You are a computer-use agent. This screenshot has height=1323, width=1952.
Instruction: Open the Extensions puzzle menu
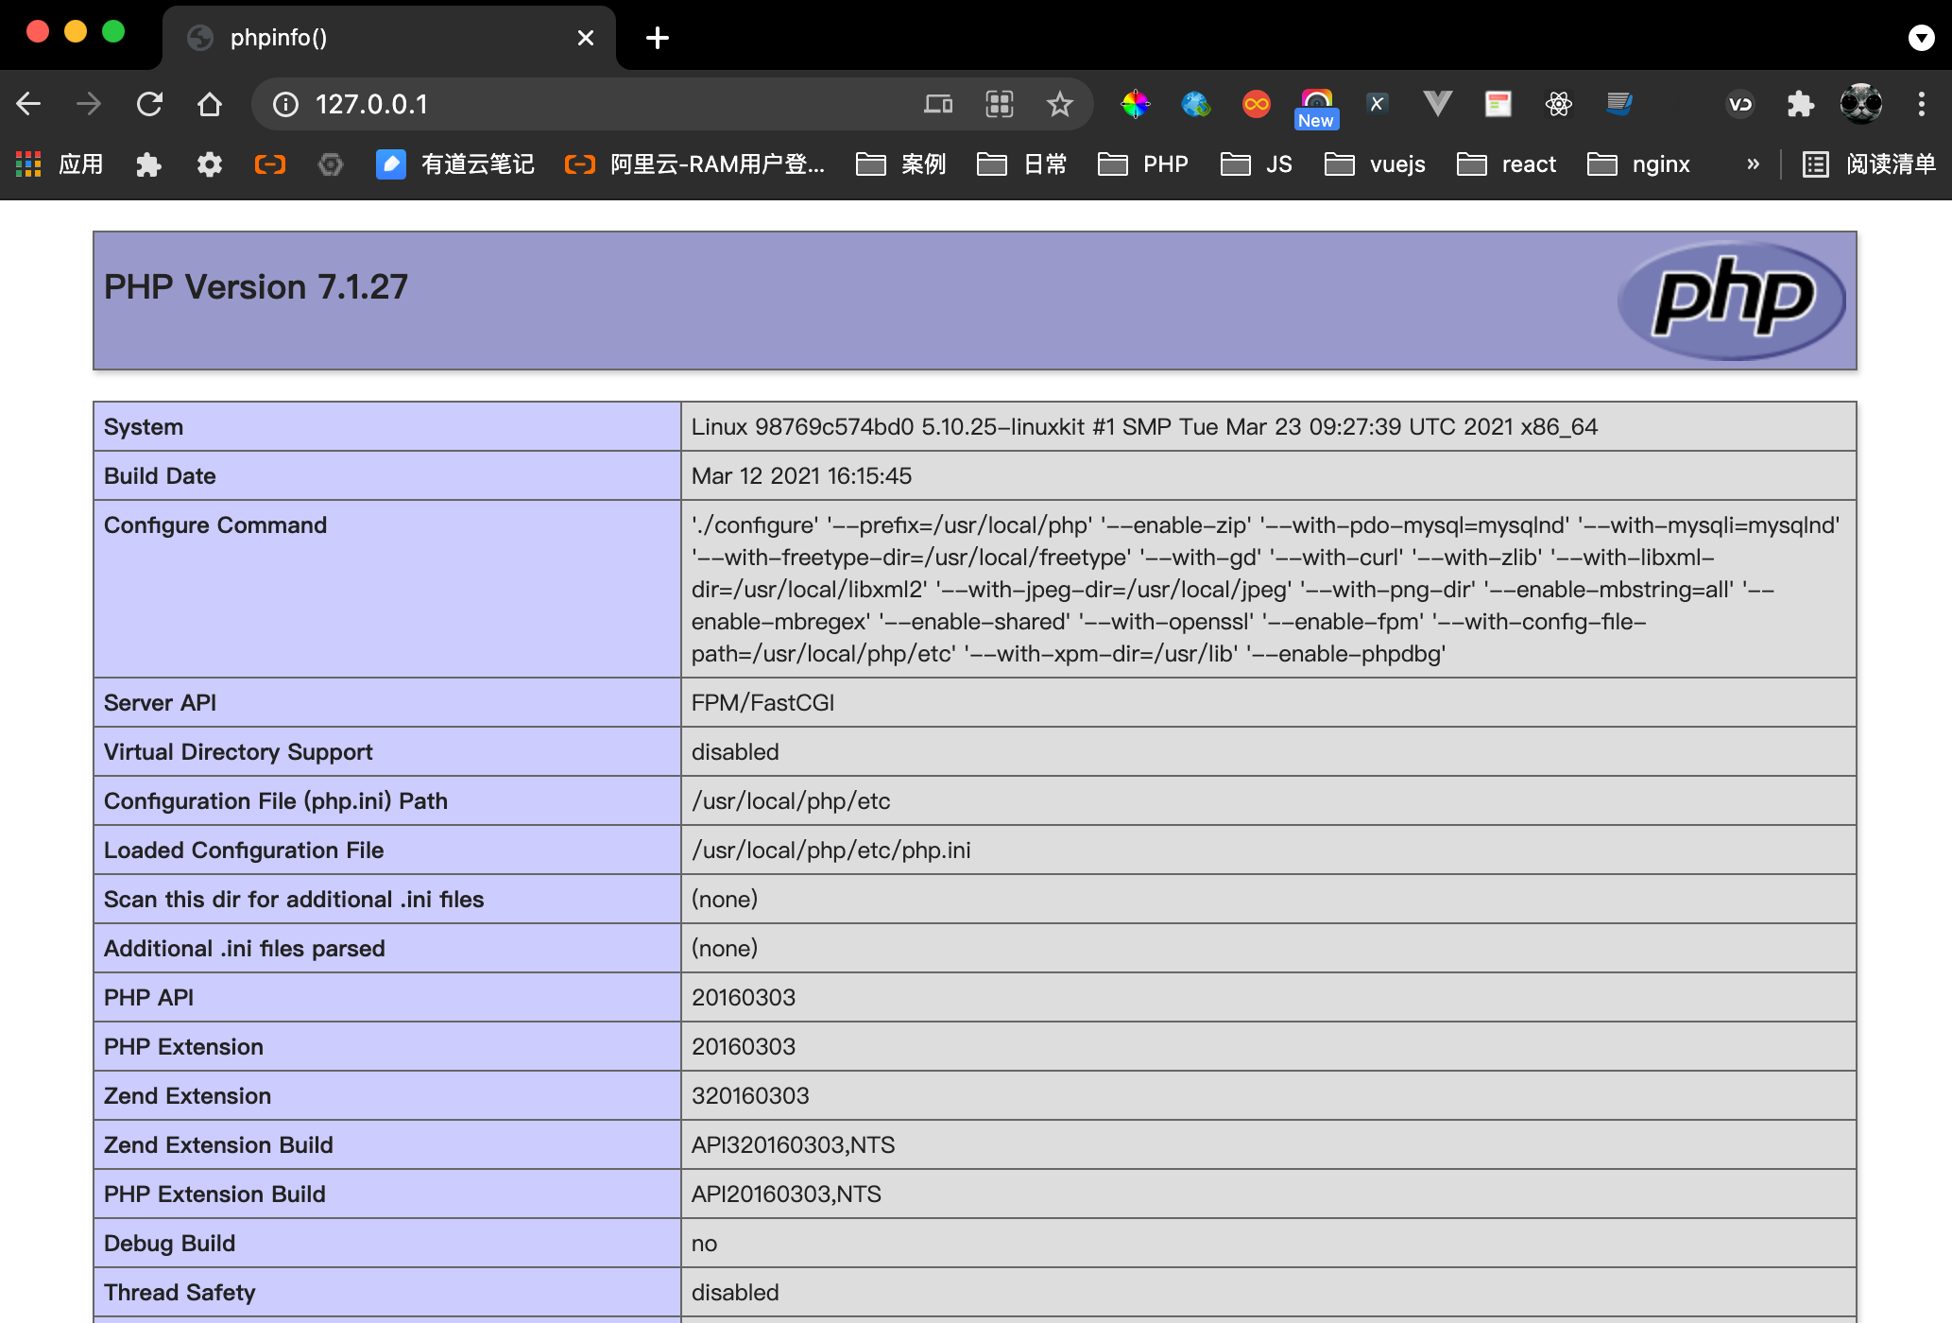1801,104
